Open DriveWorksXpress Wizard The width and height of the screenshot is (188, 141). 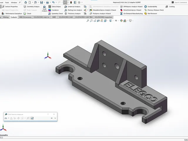(x=131, y=10)
